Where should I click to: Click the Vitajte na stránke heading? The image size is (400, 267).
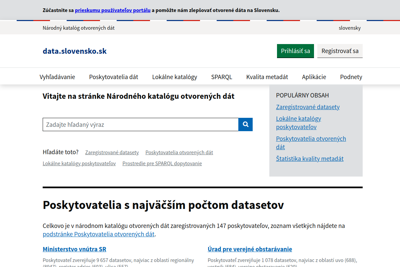(x=139, y=96)
